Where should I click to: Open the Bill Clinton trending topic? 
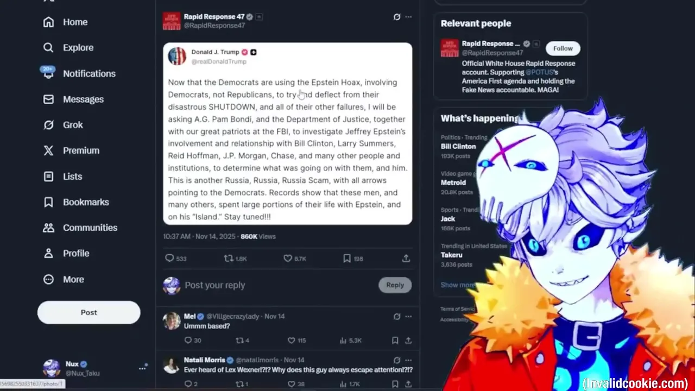click(458, 147)
